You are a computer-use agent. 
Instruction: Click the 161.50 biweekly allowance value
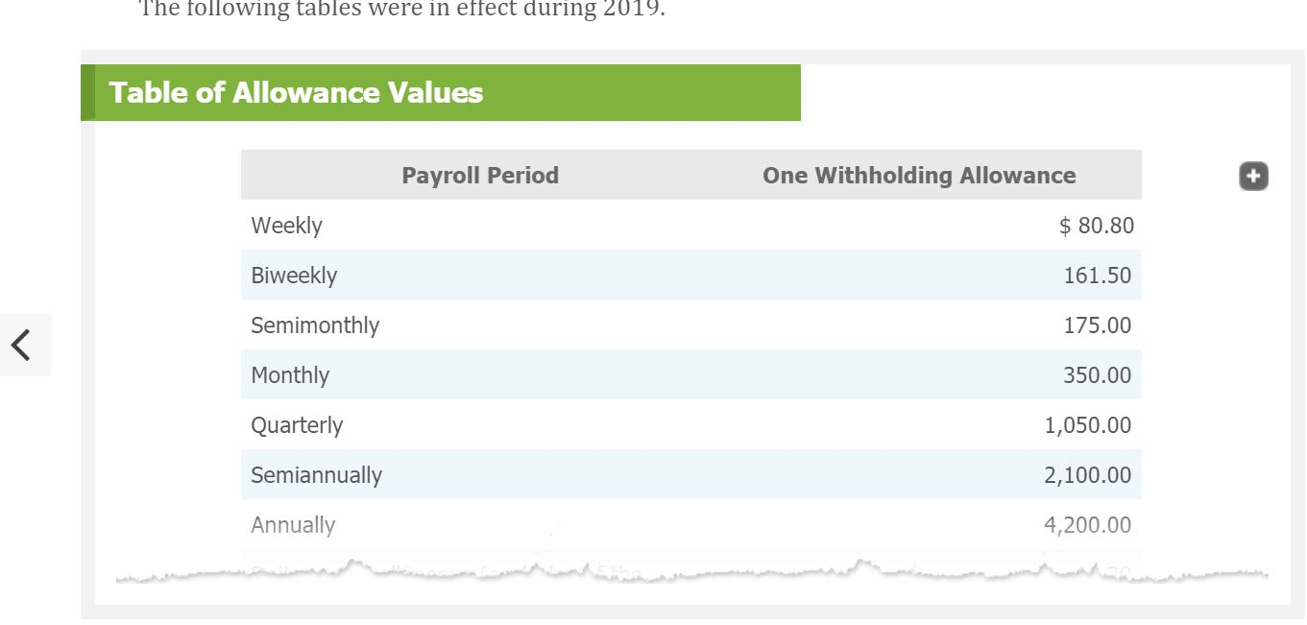1097,276
